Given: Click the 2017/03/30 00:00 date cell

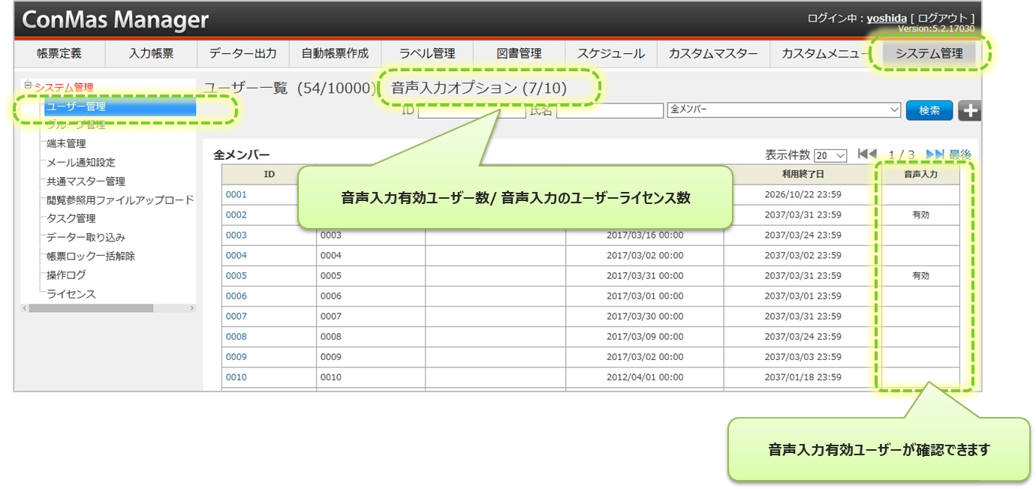Looking at the screenshot, I should tap(645, 316).
